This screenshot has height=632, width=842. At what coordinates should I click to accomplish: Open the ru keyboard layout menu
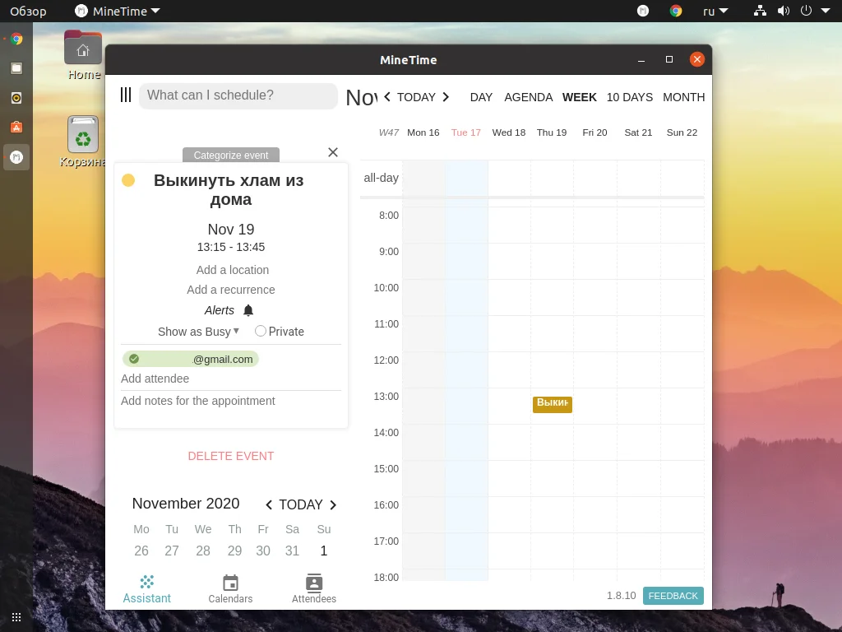pos(715,11)
